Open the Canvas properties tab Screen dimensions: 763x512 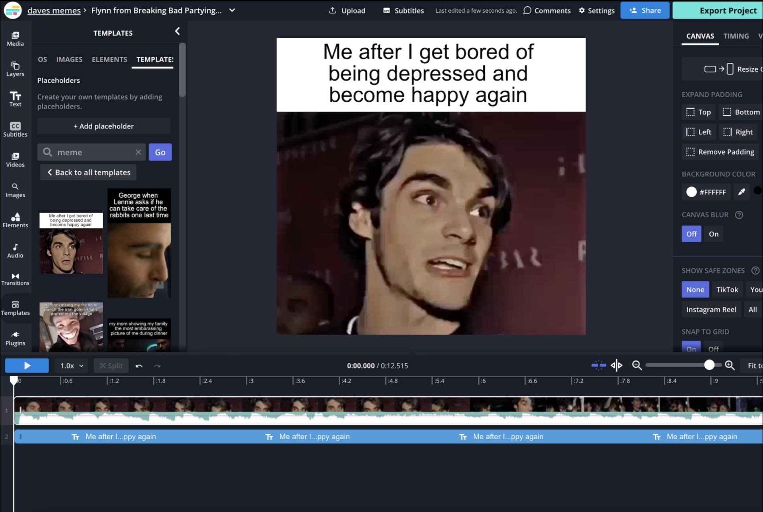click(x=700, y=36)
